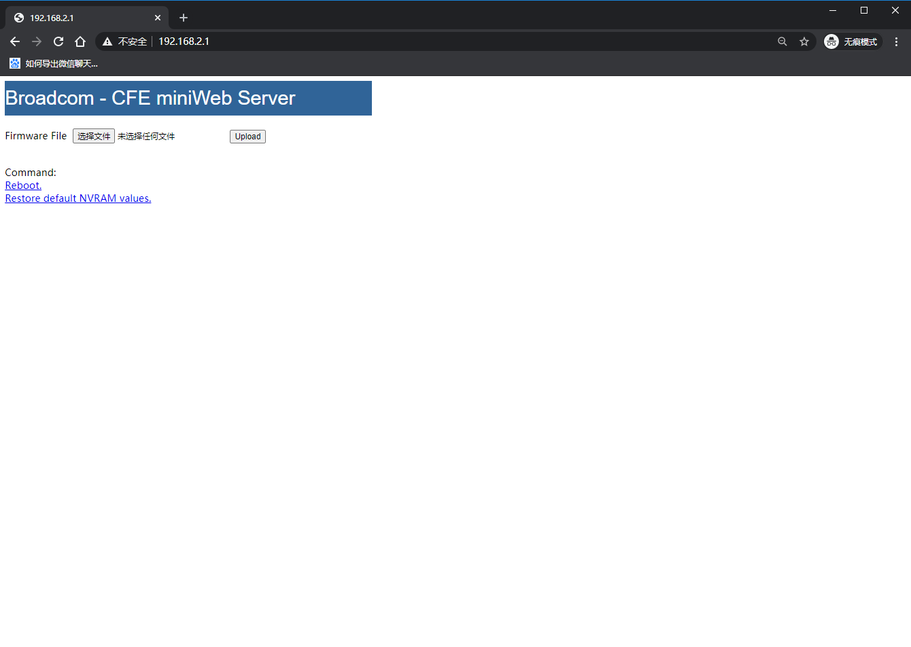The height and width of the screenshot is (647, 911).
Task: Select the 192.168.2.1 browser tab
Action: (87, 18)
